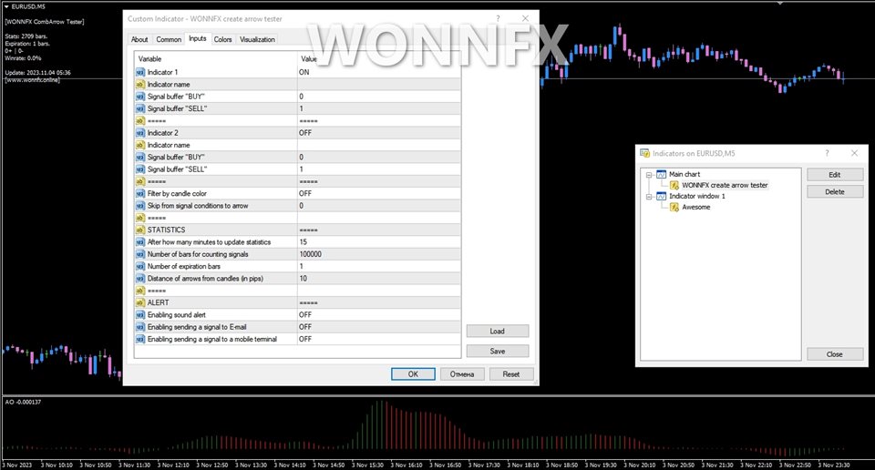Switch to the Common tab
Image resolution: width=875 pixels, height=470 pixels.
pyautogui.click(x=169, y=39)
